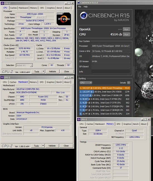
Task: Open Mainboard tab in Memory CPU-Z window
Action: click(100, 124)
